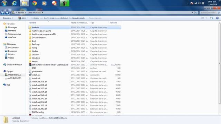Open OneDrive in the sidebar
Image resolution: width=221 pixels, height=124 pixels.
coord(12,38)
